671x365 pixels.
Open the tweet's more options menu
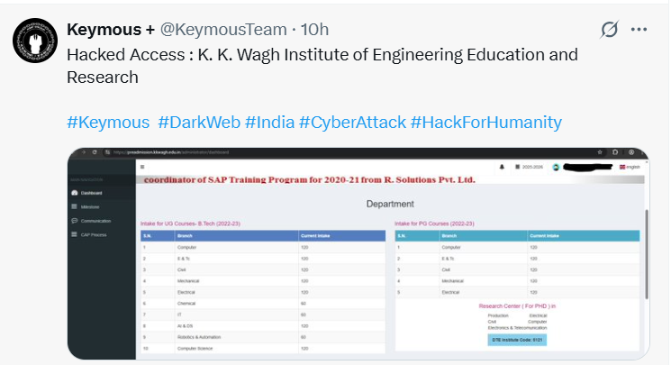pos(639,30)
